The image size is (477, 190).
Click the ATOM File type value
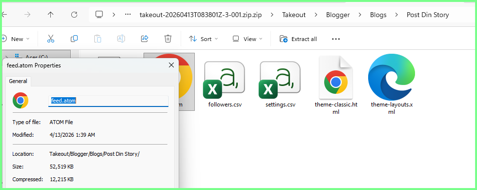tap(61, 122)
